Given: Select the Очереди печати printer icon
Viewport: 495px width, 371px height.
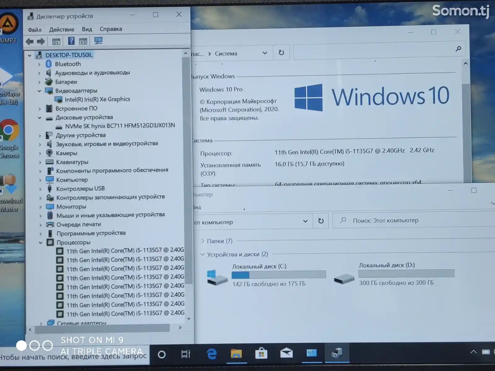Looking at the screenshot, I should 50,224.
